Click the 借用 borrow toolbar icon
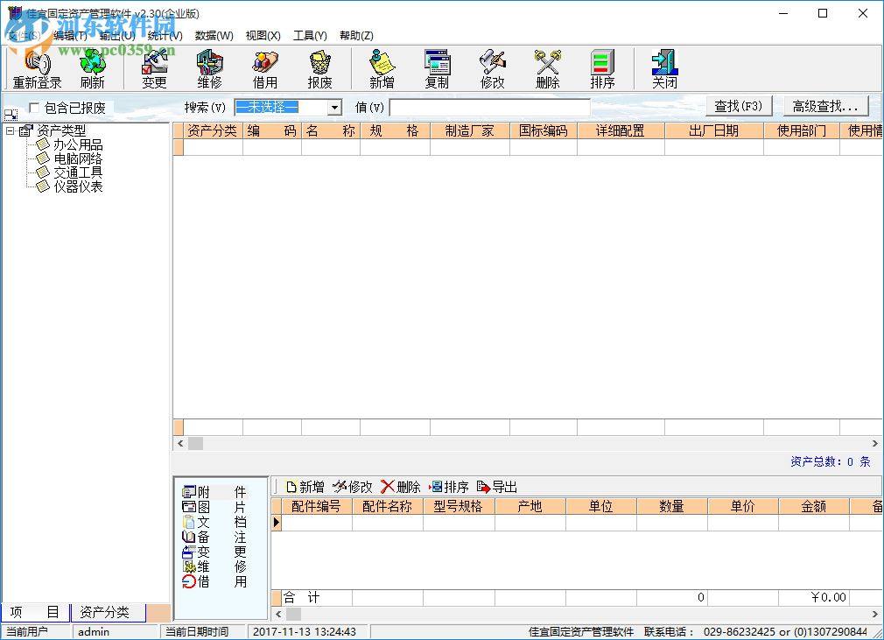Image resolution: width=884 pixels, height=640 pixels. coord(264,69)
